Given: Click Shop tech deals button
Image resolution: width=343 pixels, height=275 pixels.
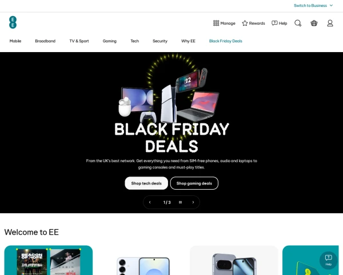Looking at the screenshot, I should click(x=146, y=183).
